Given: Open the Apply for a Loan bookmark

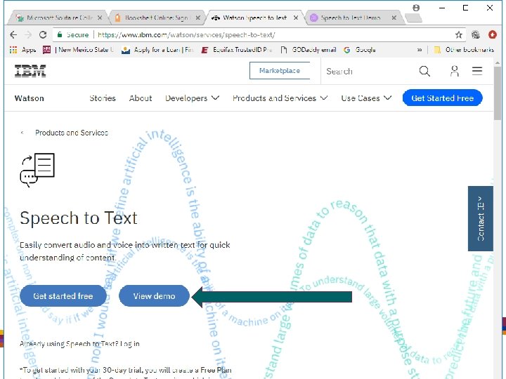Looking at the screenshot, I should [157, 50].
